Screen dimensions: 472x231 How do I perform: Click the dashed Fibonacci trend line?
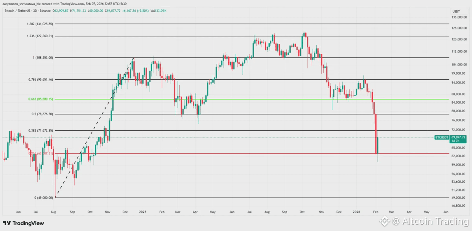pos(94,128)
